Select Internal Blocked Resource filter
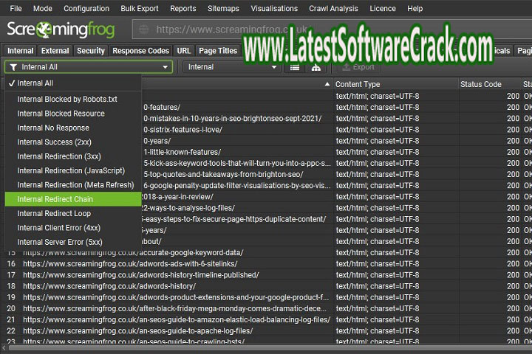The height and width of the screenshot is (354, 532). [73, 114]
